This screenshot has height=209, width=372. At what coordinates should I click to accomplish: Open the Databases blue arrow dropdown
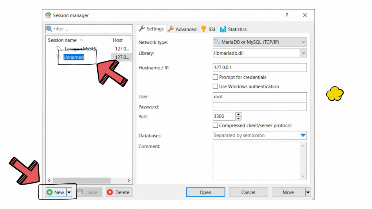coord(303,135)
